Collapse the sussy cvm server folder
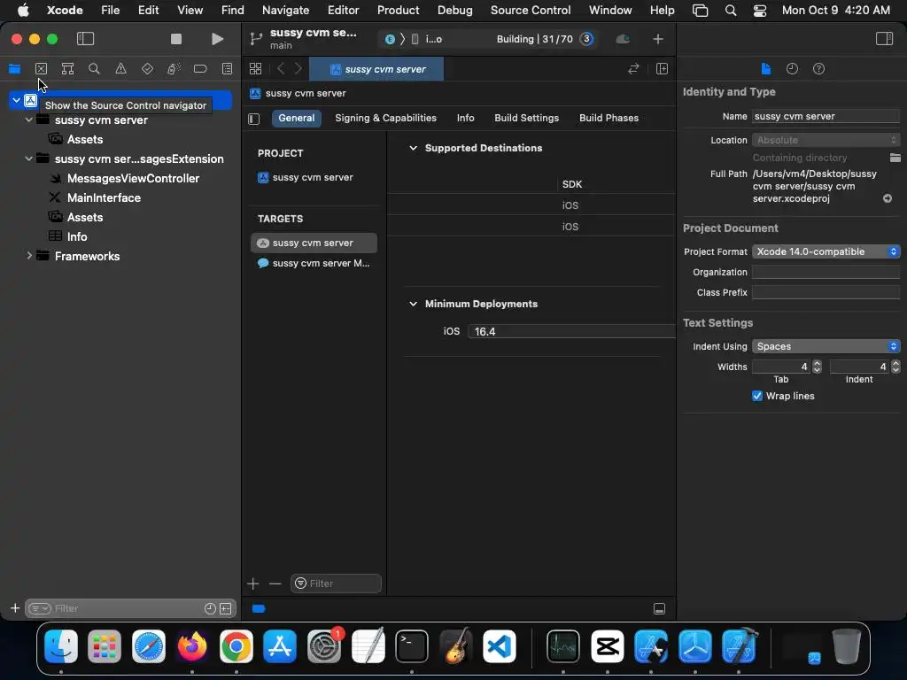The width and height of the screenshot is (907, 680). coord(29,120)
